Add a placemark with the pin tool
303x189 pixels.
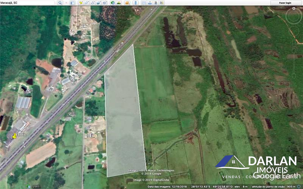[81, 3]
